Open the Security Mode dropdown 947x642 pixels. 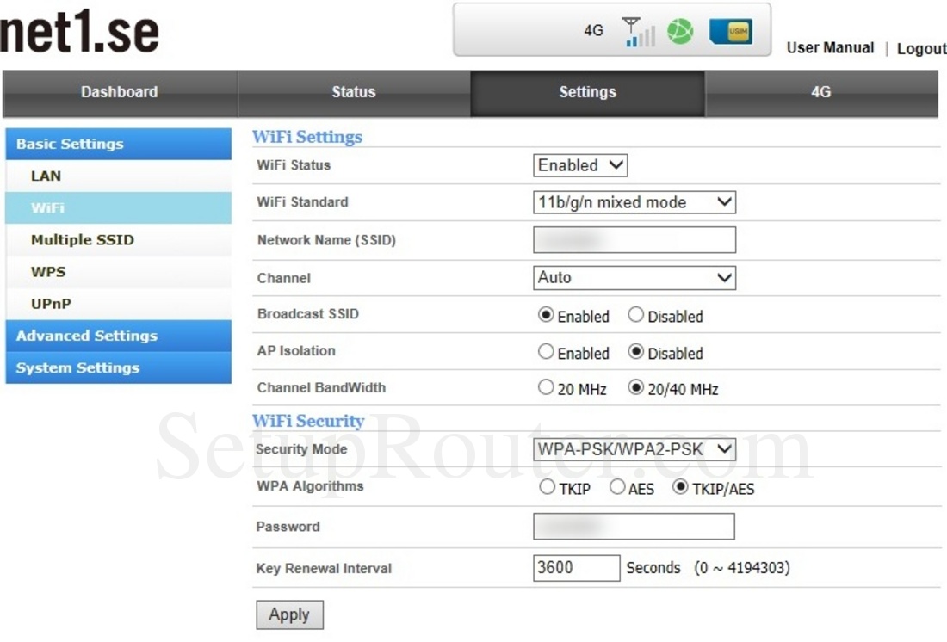click(x=634, y=448)
